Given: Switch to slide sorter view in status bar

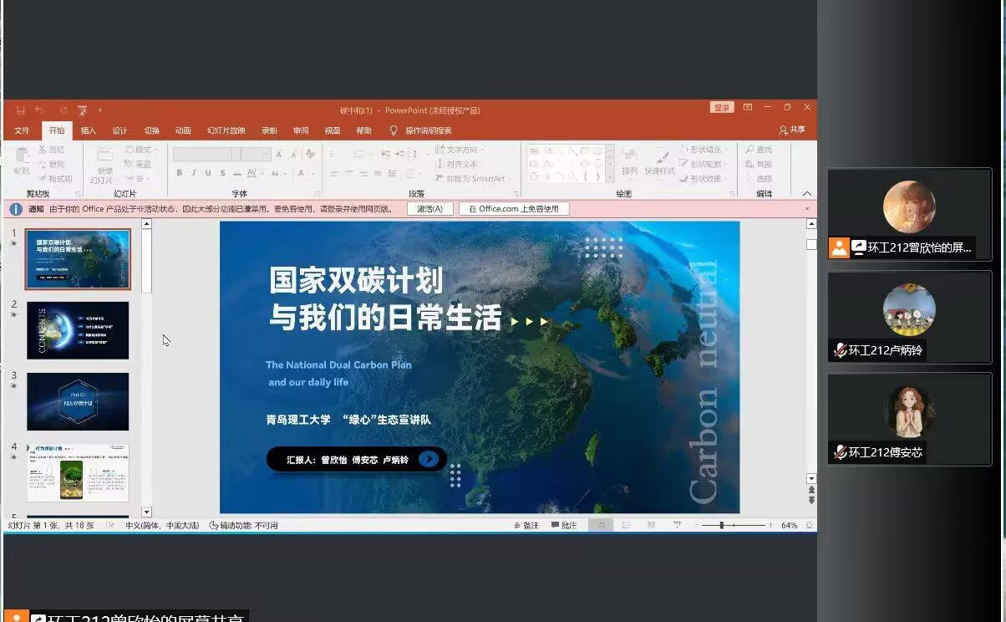Looking at the screenshot, I should point(623,525).
